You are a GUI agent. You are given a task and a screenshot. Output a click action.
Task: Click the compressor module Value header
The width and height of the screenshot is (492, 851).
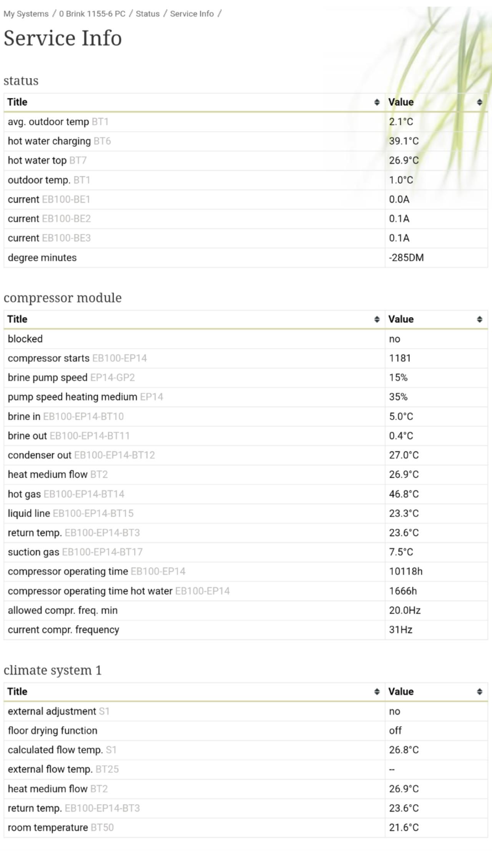[436, 319]
